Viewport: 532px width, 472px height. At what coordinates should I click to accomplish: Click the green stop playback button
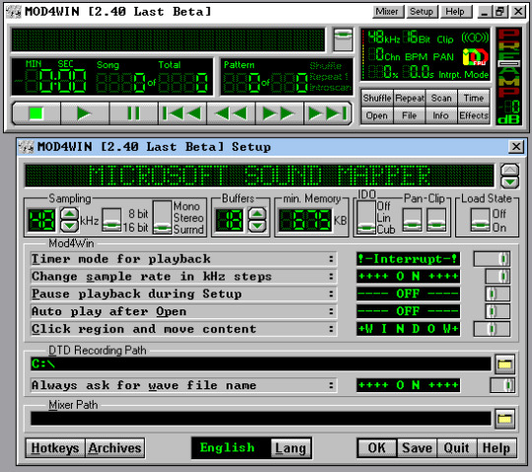pos(36,113)
